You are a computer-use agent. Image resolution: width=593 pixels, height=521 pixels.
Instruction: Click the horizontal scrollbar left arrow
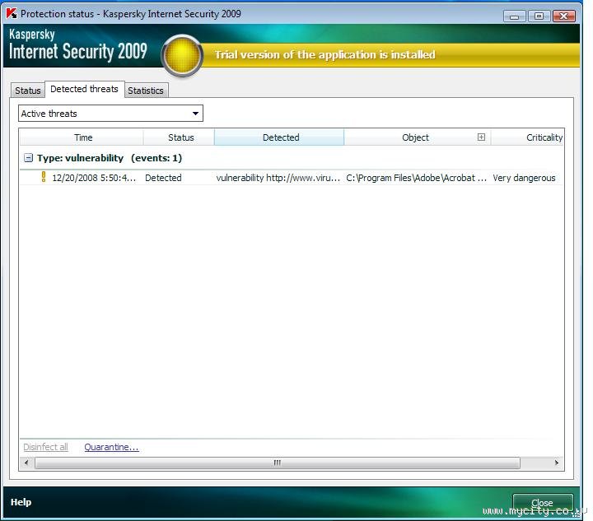pyautogui.click(x=26, y=463)
